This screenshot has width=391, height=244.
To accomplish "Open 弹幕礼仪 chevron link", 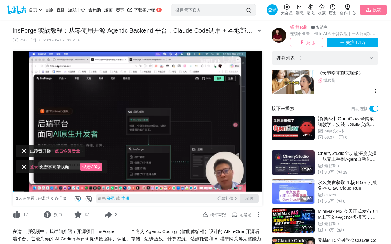I will 227,199.
